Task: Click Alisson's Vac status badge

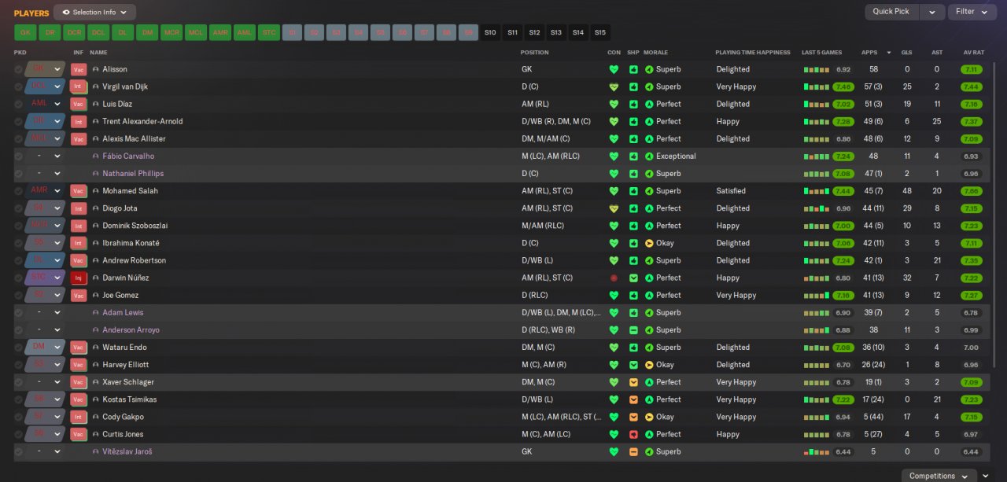Action: [x=79, y=69]
